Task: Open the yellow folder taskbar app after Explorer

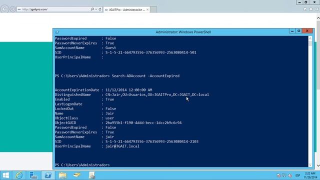Action: (x=77, y=175)
